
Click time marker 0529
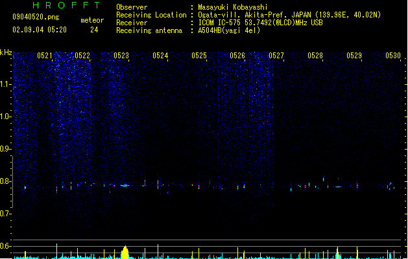coord(354,56)
